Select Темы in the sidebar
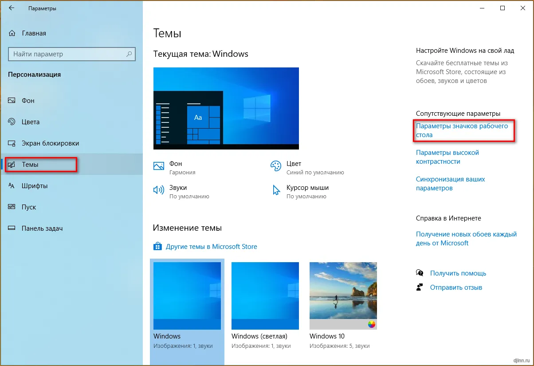The image size is (534, 366). coord(30,164)
